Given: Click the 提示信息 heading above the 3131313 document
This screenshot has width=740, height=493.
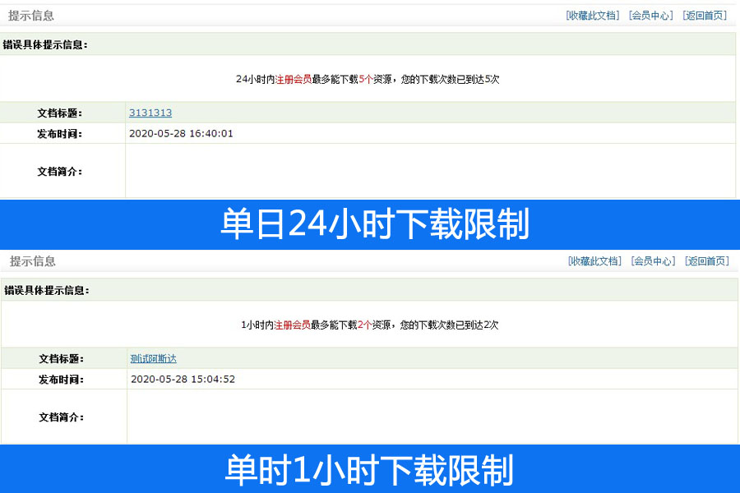Looking at the screenshot, I should 31,16.
